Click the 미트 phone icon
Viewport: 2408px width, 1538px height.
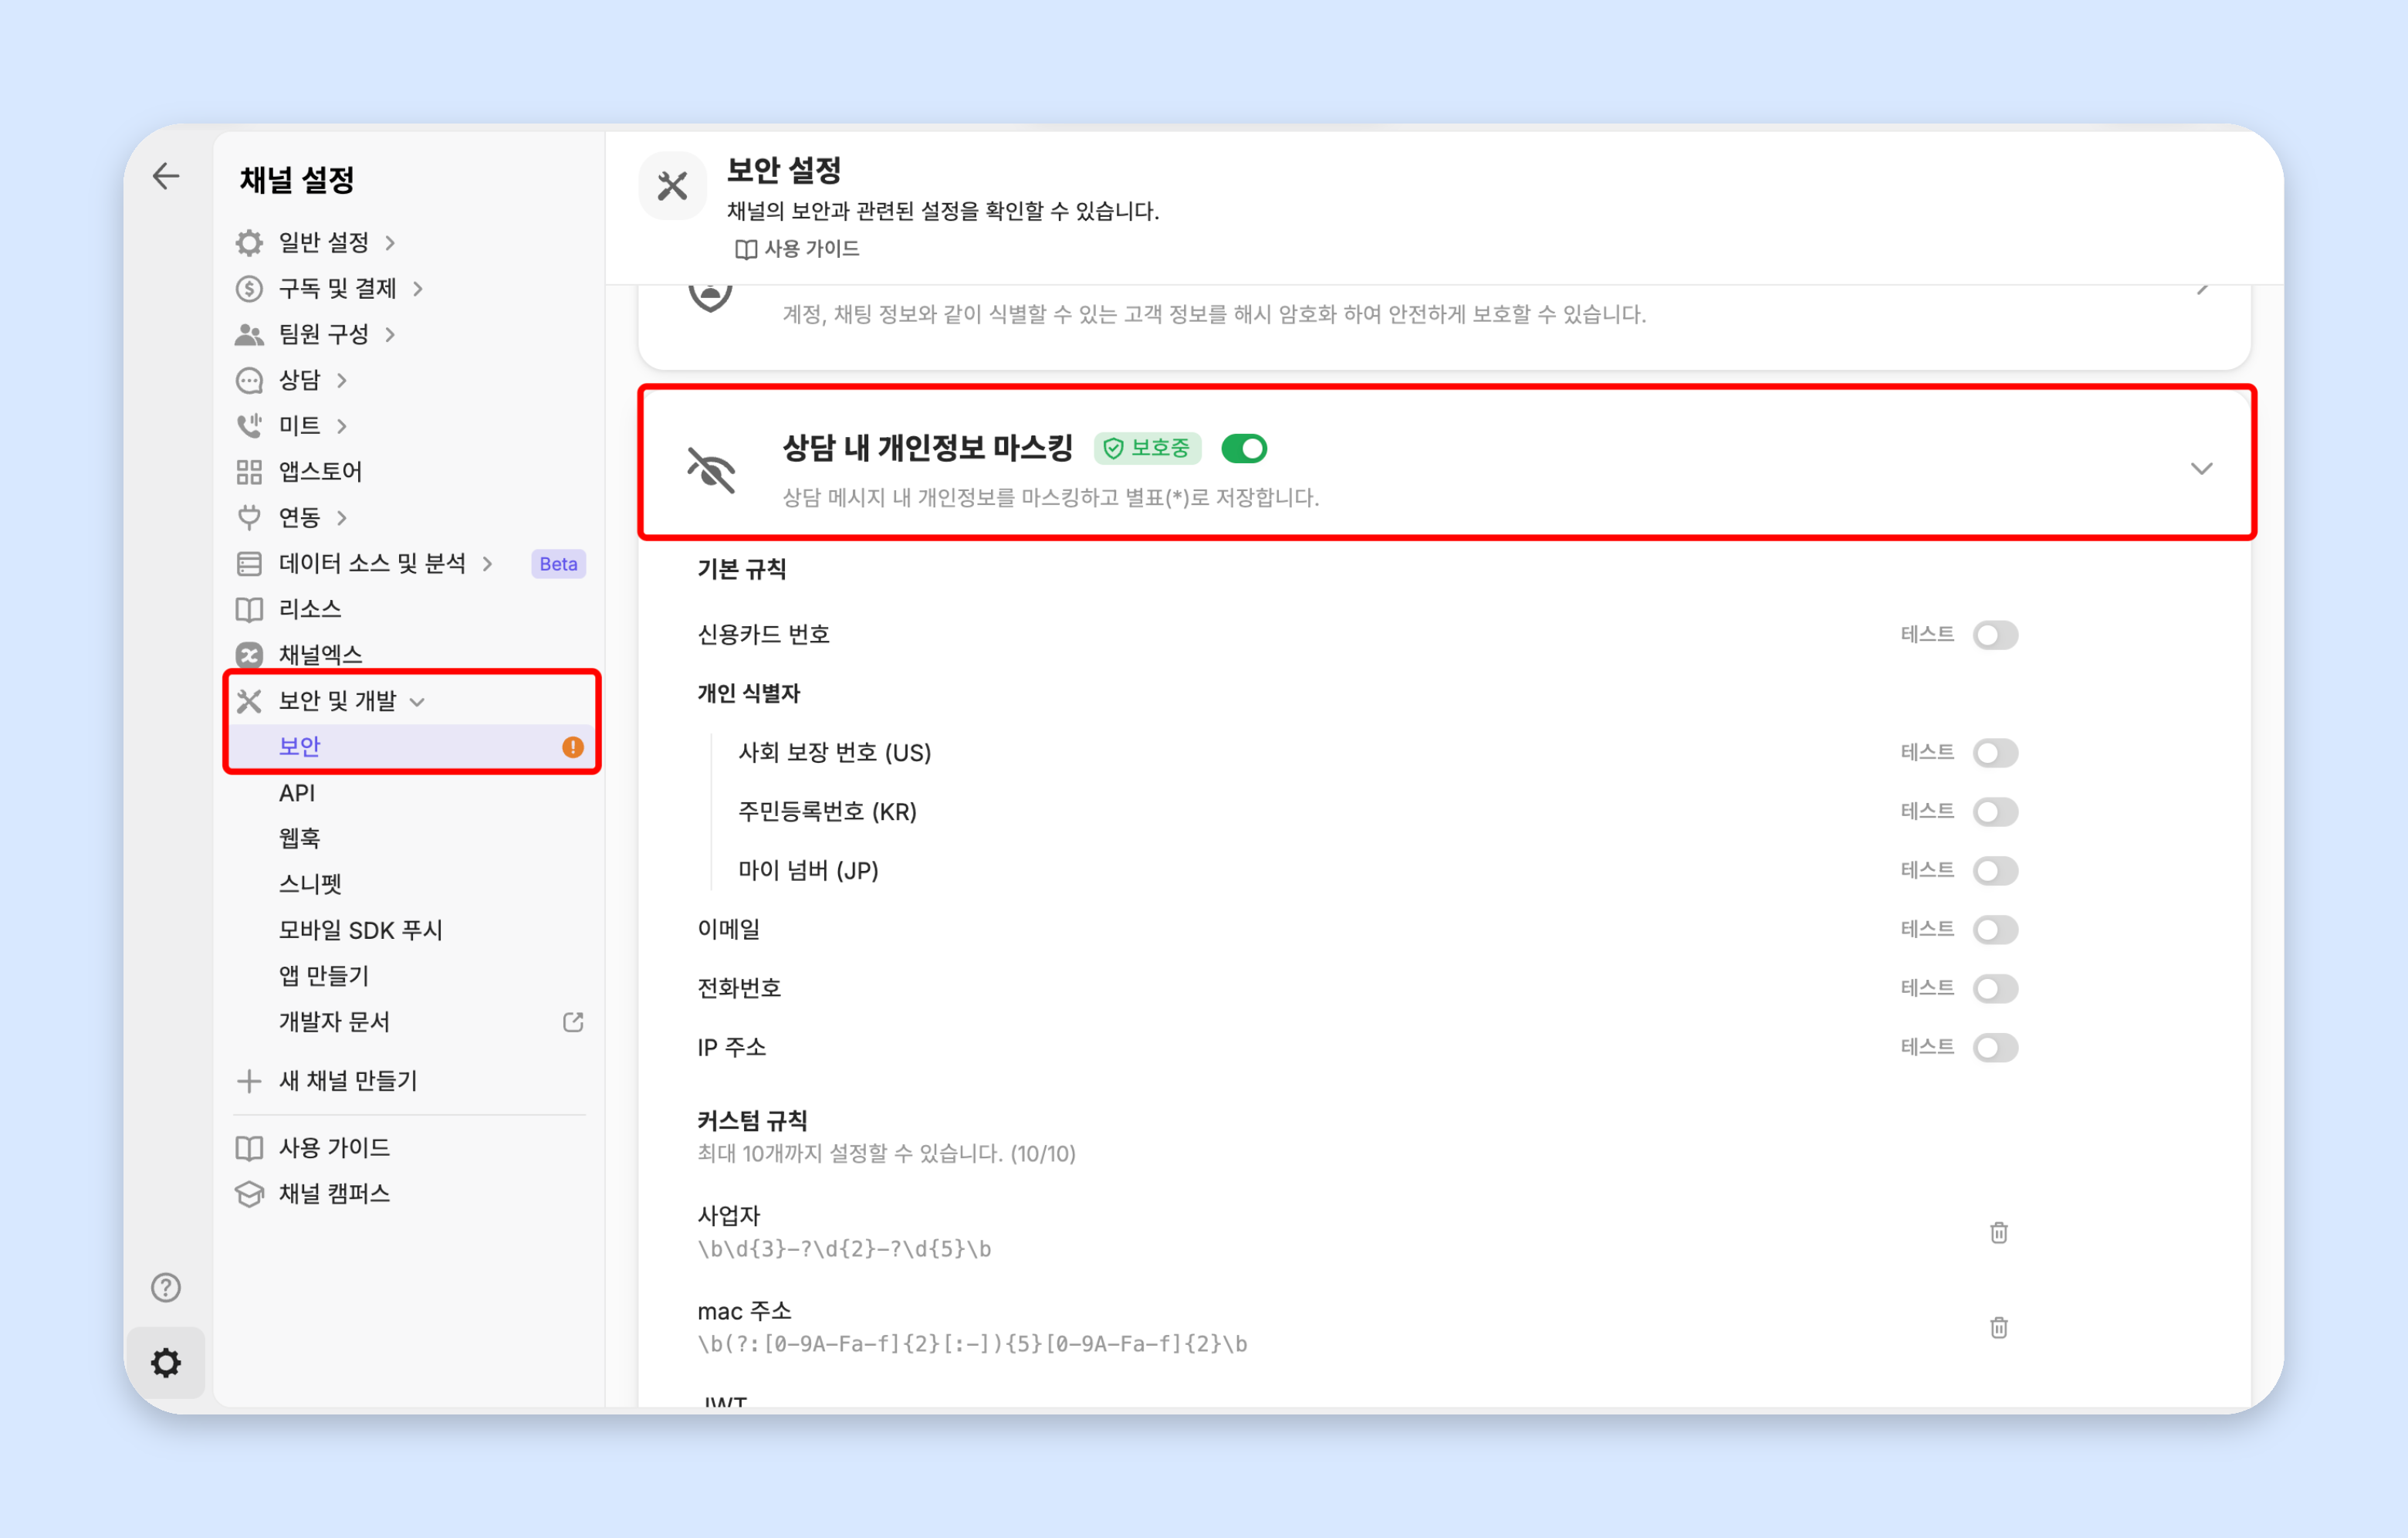pos(249,425)
